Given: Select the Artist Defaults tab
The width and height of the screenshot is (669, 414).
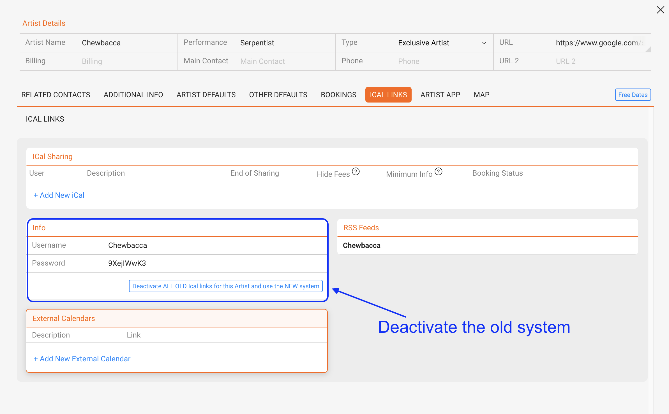Looking at the screenshot, I should (x=206, y=95).
